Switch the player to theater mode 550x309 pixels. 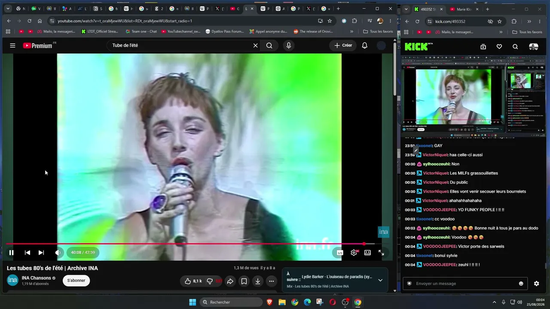point(367,253)
